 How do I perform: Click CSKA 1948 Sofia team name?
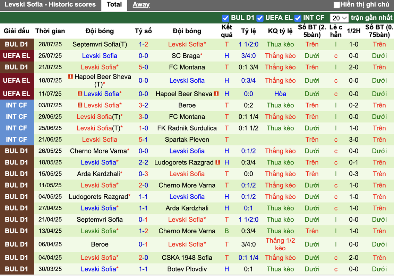pos(187,258)
